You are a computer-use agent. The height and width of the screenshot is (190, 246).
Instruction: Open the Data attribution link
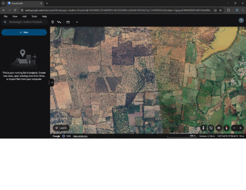tap(80, 136)
